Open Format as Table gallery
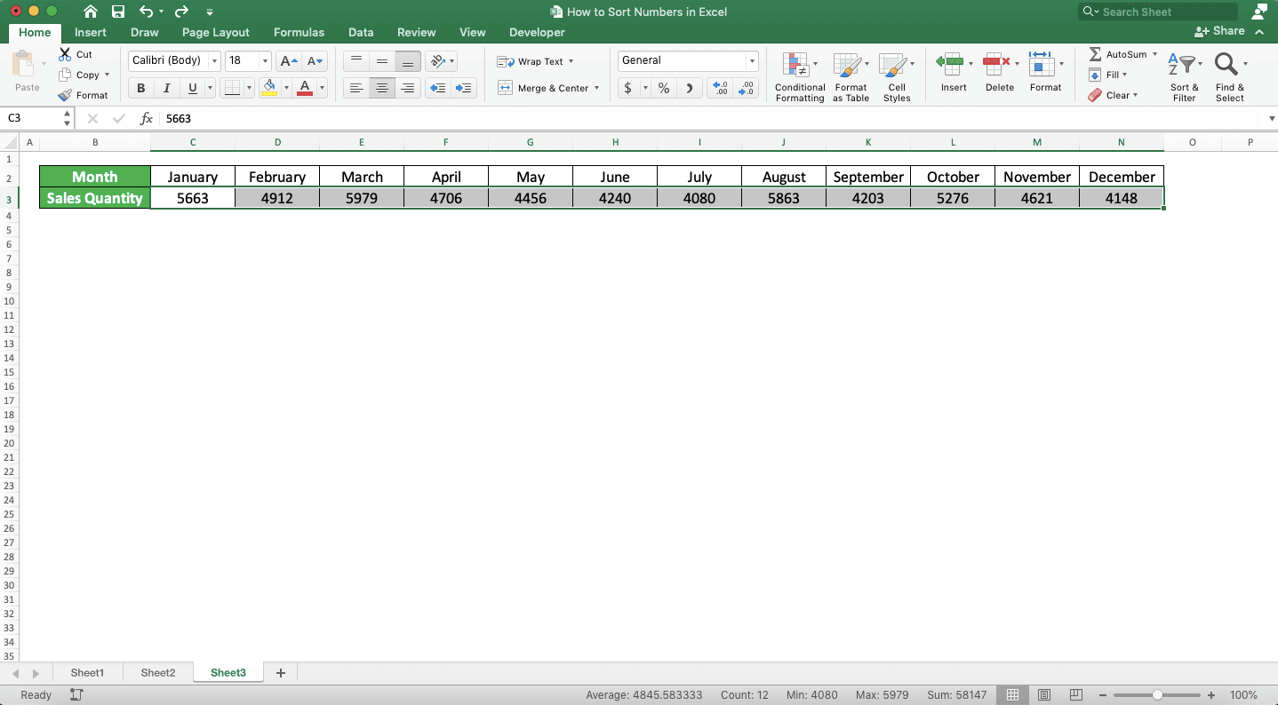Viewport: 1278px width, 705px height. [x=851, y=76]
